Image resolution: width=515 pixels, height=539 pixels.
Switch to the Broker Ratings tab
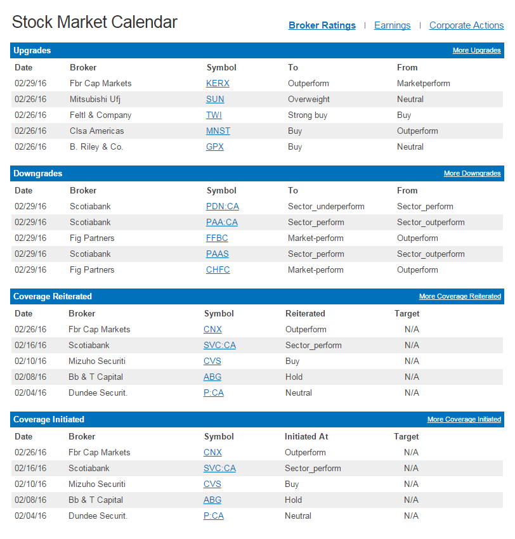coord(322,25)
